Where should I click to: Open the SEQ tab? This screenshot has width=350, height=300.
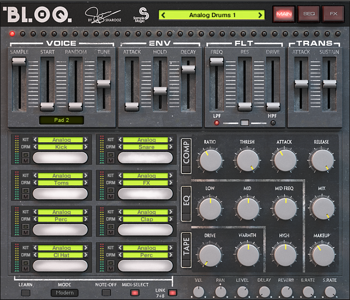coord(309,14)
